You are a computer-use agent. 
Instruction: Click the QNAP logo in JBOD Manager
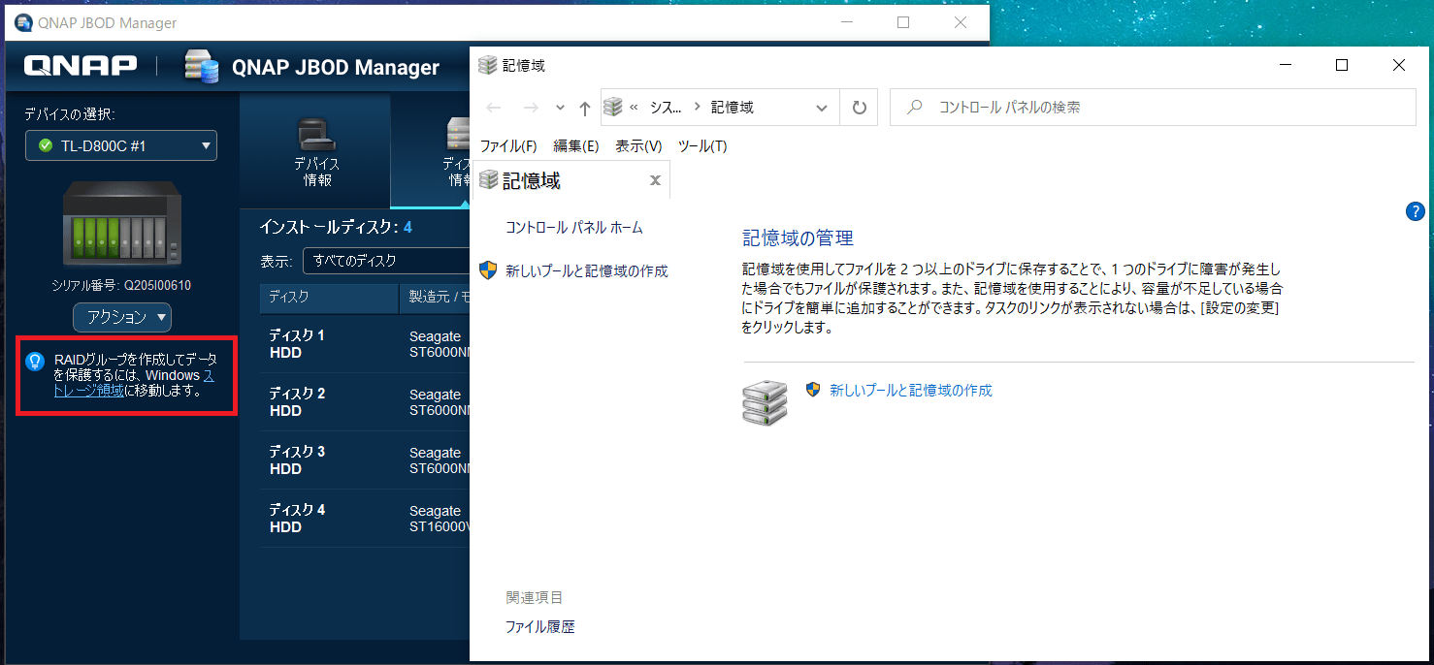pos(81,66)
